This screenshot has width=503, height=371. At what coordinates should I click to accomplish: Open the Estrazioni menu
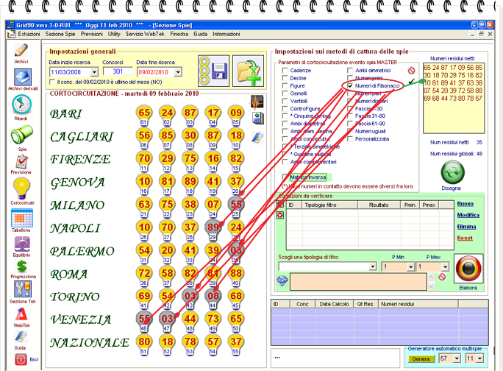29,34
